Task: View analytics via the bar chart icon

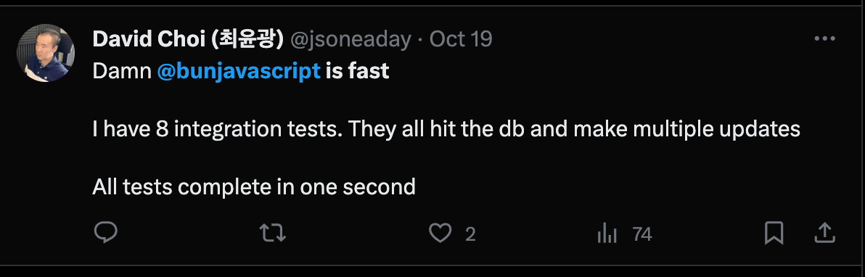Action: point(607,234)
